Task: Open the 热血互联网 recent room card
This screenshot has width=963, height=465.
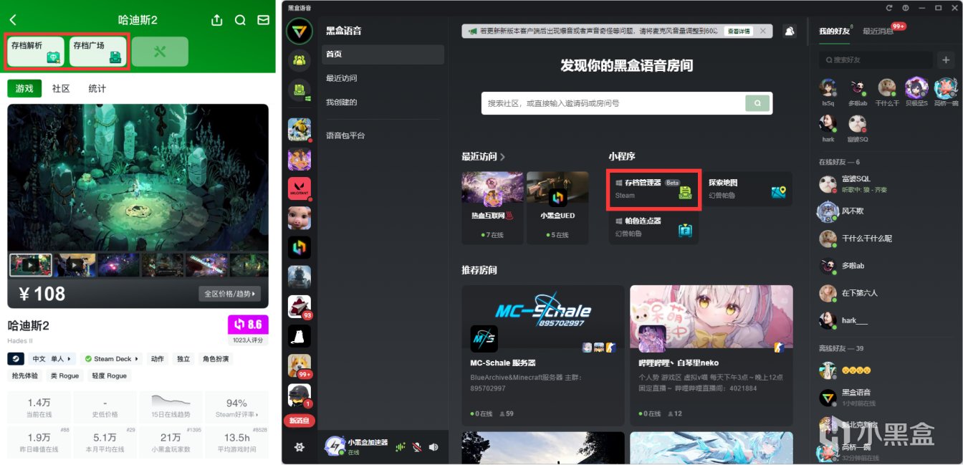Action: [492, 207]
